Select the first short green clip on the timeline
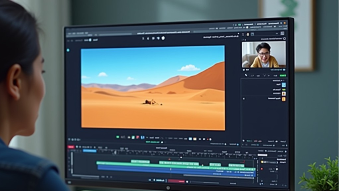 [x=140, y=161]
